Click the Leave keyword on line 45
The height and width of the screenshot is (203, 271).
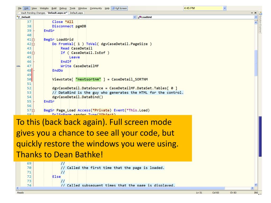[74, 57]
